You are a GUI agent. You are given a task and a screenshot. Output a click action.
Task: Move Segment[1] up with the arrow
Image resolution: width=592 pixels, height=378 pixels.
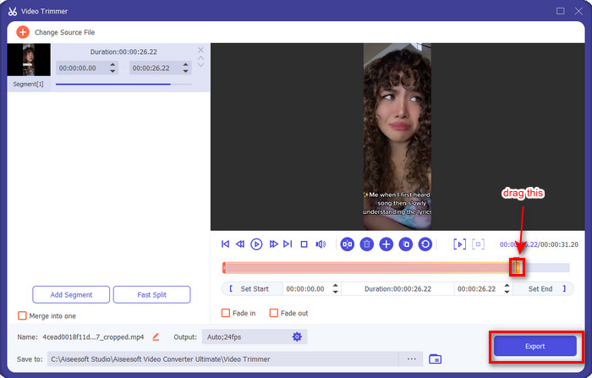coord(201,58)
